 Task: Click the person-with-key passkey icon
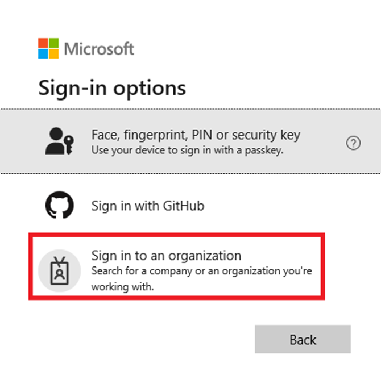coord(59,141)
